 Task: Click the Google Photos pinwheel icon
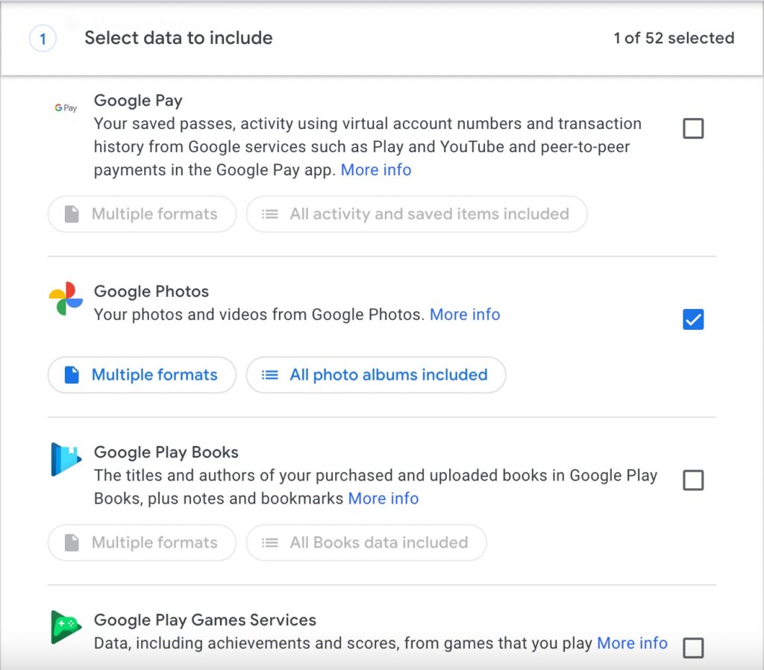66,298
